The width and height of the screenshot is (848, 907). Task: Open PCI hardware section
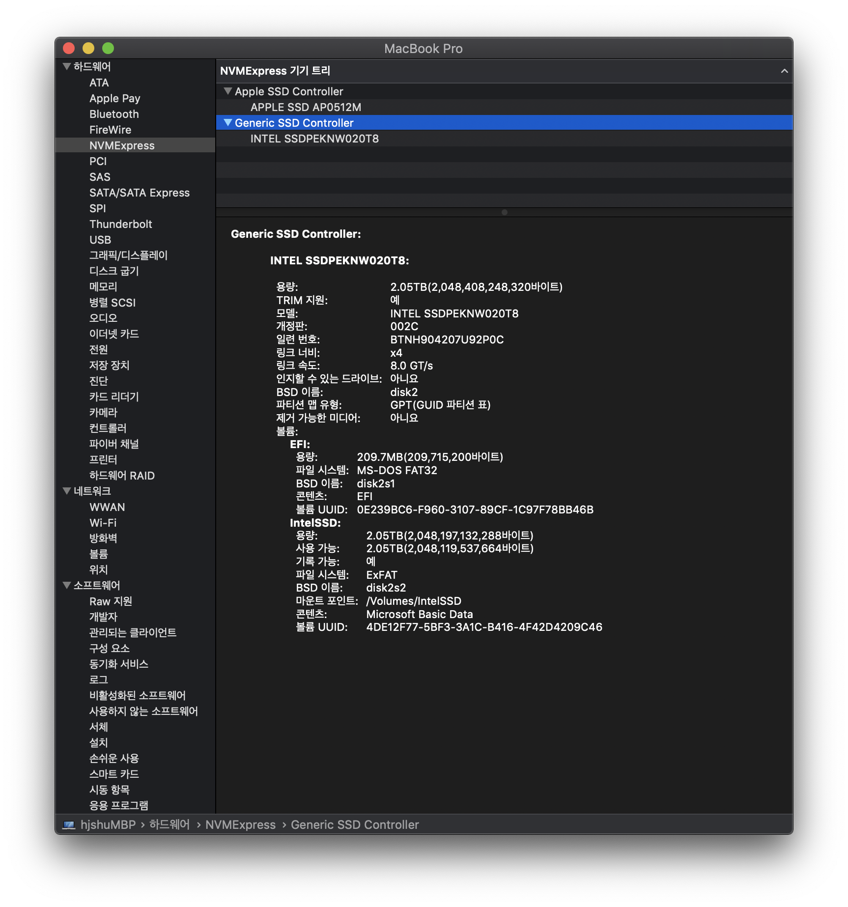click(x=98, y=161)
